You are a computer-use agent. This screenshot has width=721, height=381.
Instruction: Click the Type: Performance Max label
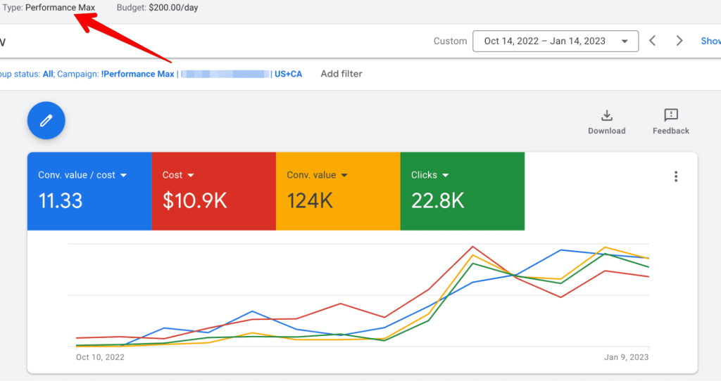coord(49,8)
